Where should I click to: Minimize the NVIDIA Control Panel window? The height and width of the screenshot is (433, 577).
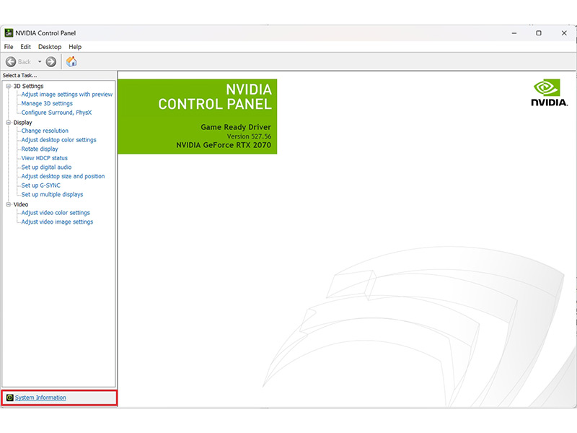pyautogui.click(x=514, y=33)
